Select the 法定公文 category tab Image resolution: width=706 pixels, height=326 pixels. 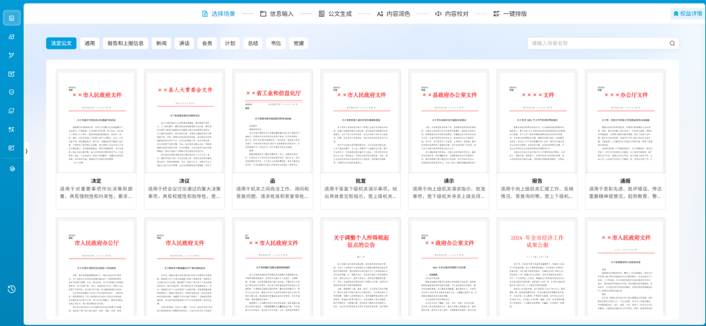click(x=61, y=43)
